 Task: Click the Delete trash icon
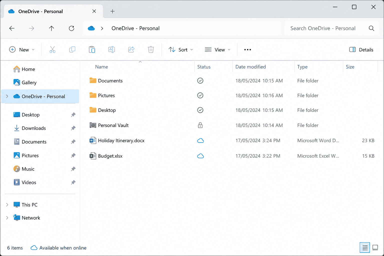click(x=151, y=49)
